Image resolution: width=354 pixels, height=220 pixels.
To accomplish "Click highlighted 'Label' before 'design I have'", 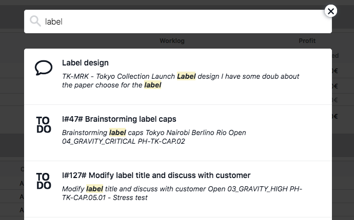I will tap(186, 77).
